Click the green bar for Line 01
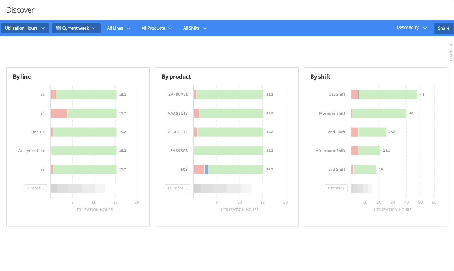This screenshot has width=454, height=271. tap(85, 132)
